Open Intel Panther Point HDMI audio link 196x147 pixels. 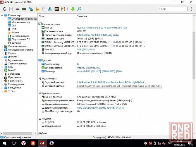tap(111, 82)
